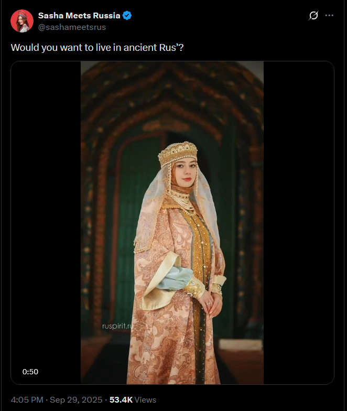The image size is (347, 411).
Task: Open the Grok slashed-circle icon
Action: [313, 16]
